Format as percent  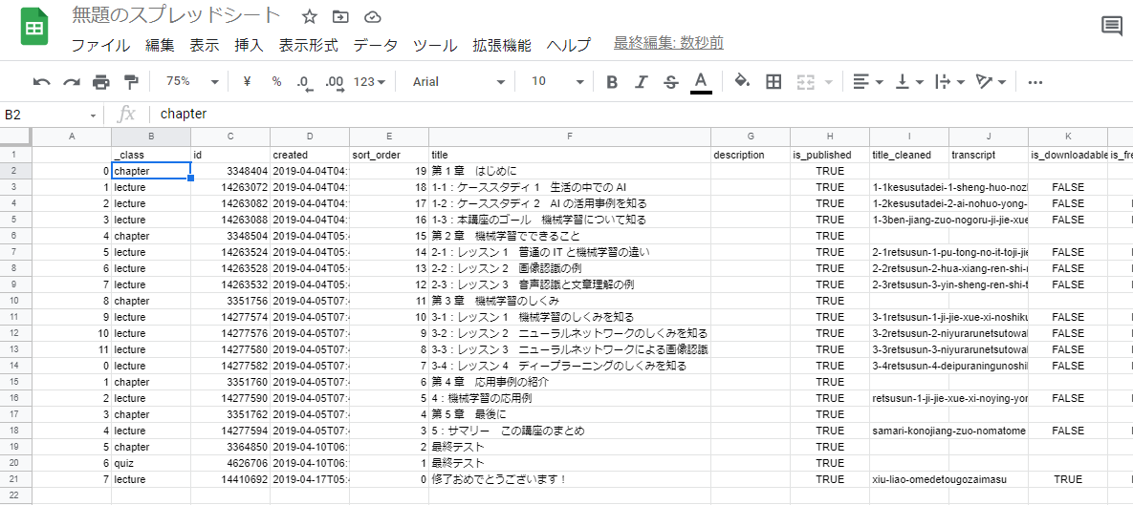pos(276,81)
